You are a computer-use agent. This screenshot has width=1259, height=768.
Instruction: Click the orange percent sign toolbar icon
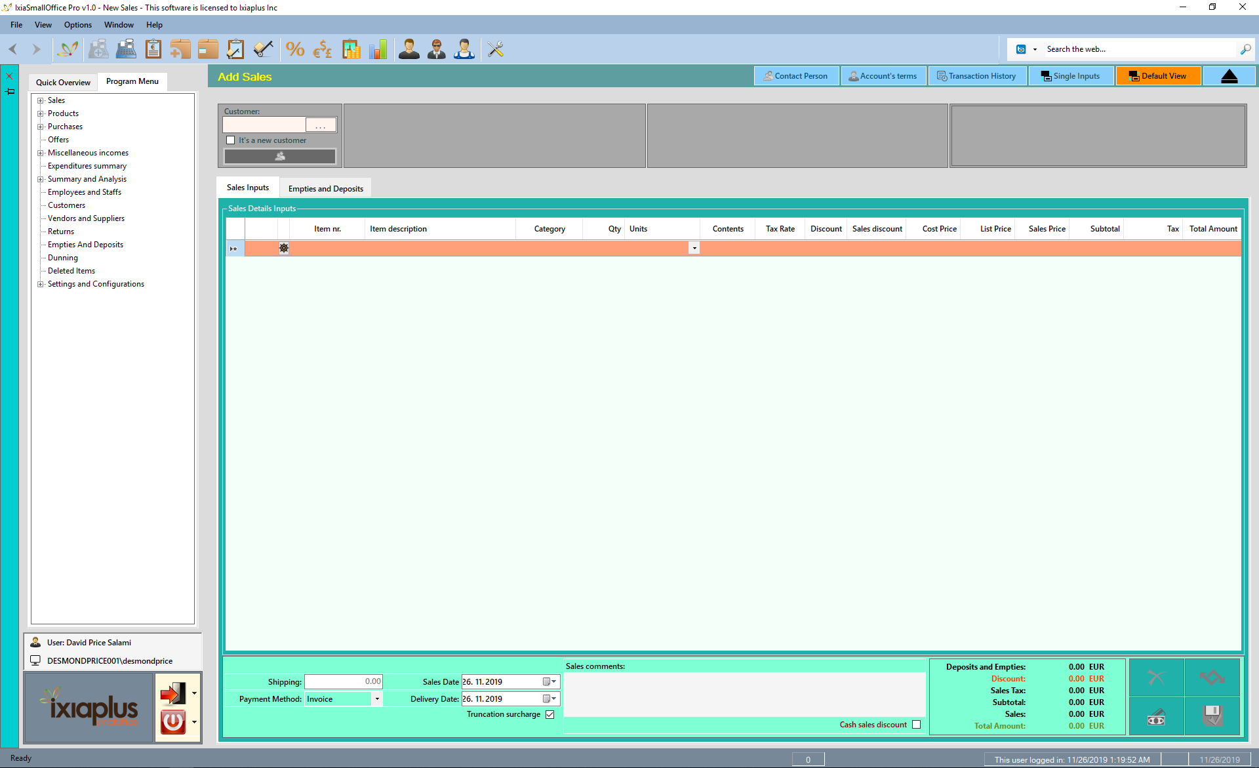[x=295, y=49]
